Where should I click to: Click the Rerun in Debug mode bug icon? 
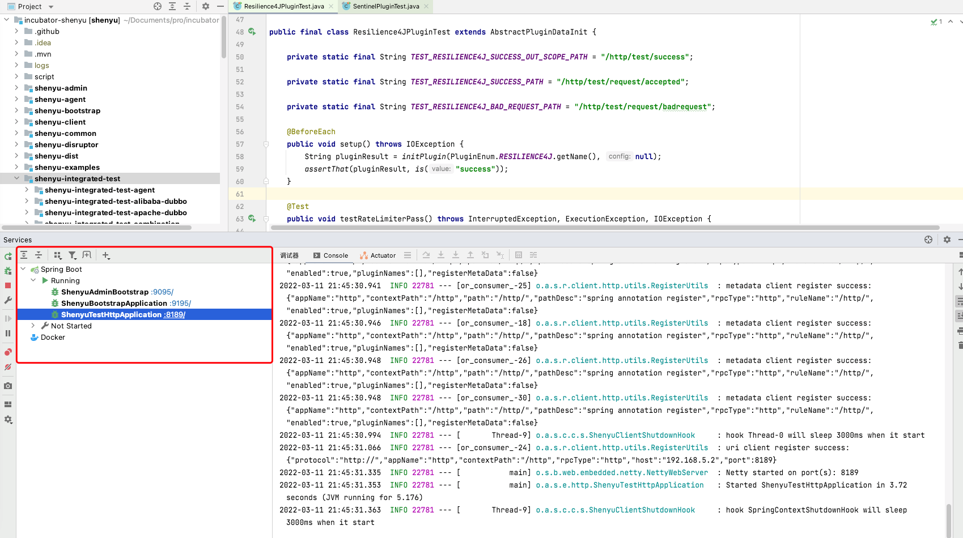pos(8,271)
